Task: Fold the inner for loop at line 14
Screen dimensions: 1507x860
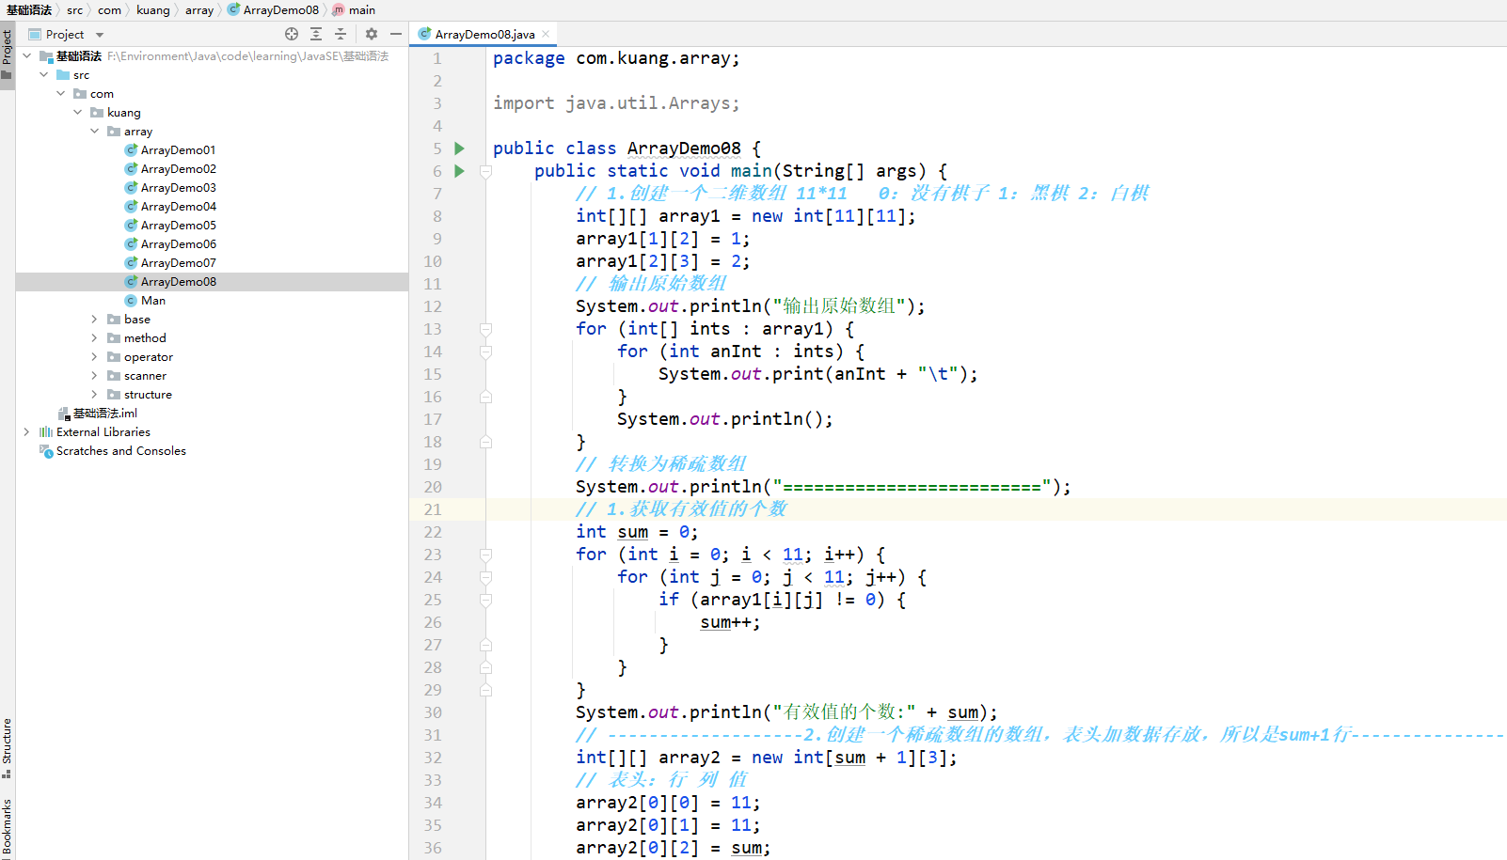Action: [x=485, y=352]
